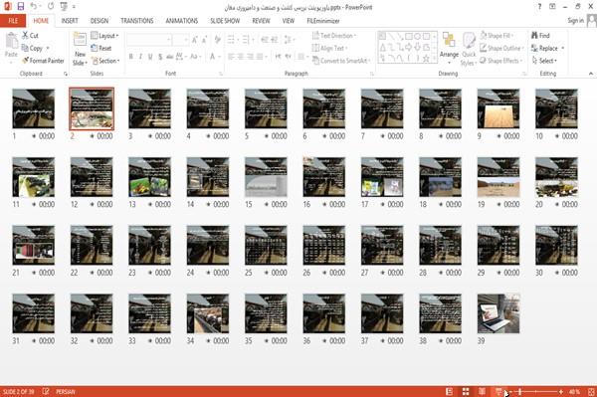Select slide 19 thumbnail

point(498,177)
